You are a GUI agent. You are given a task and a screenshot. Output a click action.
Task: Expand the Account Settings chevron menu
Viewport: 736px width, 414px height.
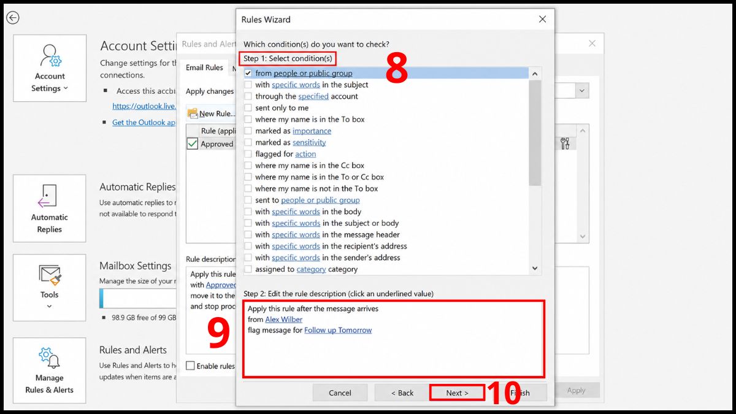(65, 88)
